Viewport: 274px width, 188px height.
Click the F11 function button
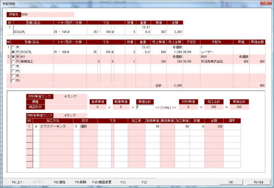pos(123,182)
